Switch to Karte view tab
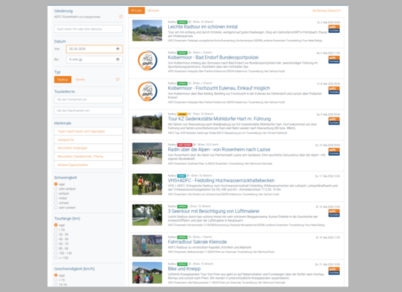This screenshot has height=292, width=402. pyautogui.click(x=154, y=10)
